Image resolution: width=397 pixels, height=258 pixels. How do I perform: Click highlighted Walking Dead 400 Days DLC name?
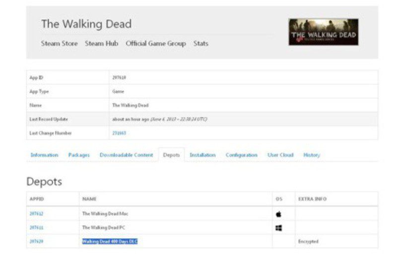point(110,242)
